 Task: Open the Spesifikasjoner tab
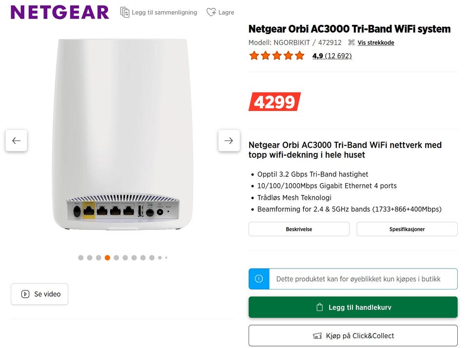407,229
